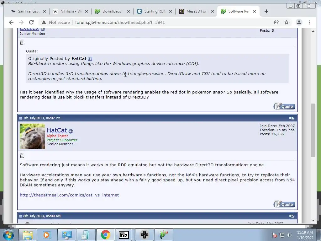Open cxzzcx user profile link
Image resolution: width=321 pixels, height=241 pixels.
(29, 29)
